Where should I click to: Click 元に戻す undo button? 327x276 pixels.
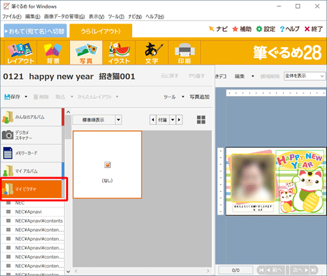(169, 76)
